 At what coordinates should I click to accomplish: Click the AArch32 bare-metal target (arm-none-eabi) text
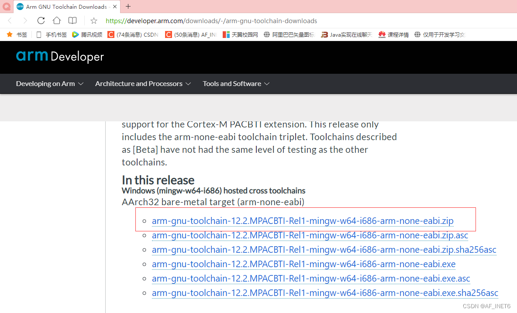pos(213,202)
